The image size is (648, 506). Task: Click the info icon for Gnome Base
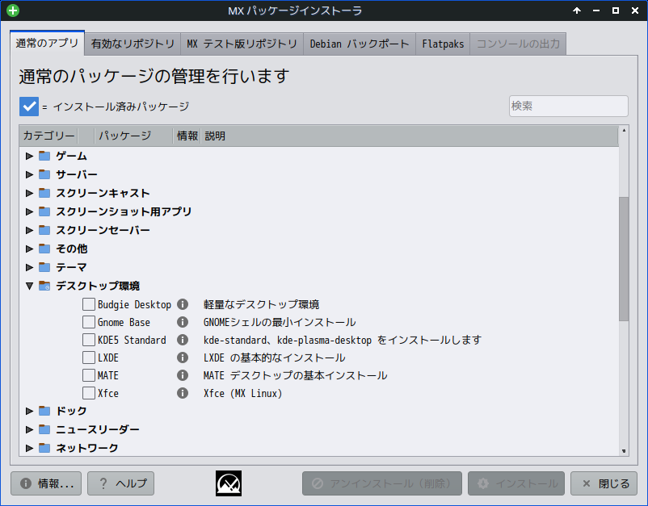[183, 322]
